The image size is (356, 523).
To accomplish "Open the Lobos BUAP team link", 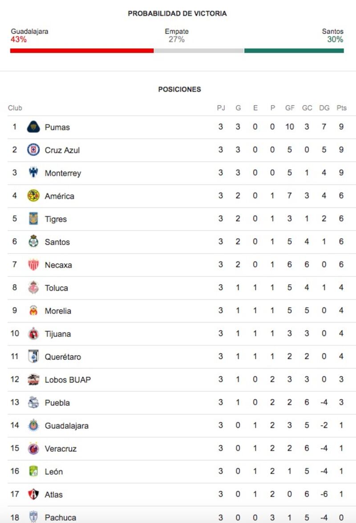I will click(x=68, y=380).
